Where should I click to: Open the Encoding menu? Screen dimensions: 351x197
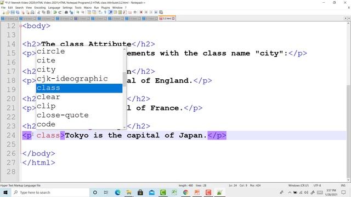[x=40, y=8]
